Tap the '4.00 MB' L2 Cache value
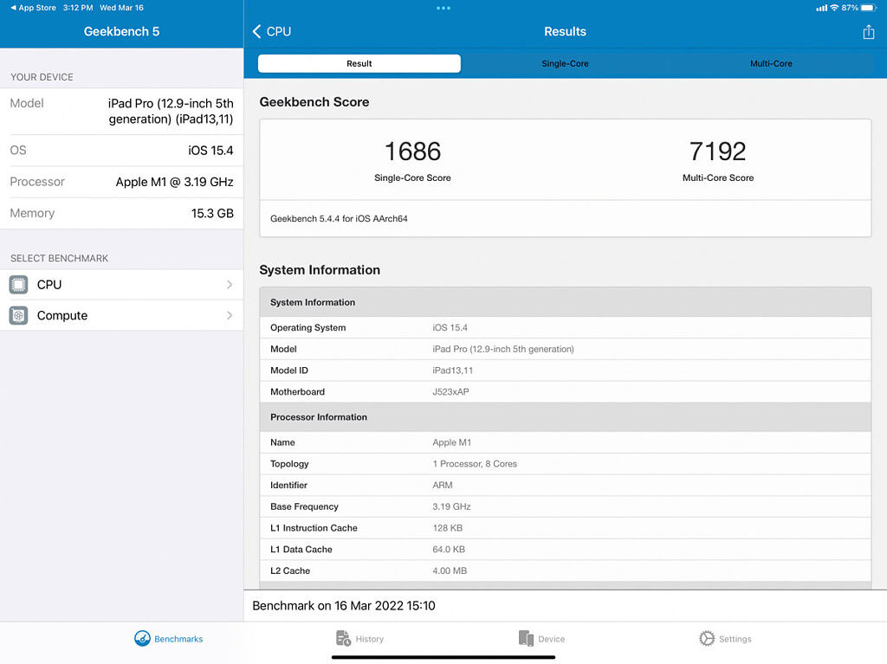This screenshot has width=887, height=664. (450, 571)
